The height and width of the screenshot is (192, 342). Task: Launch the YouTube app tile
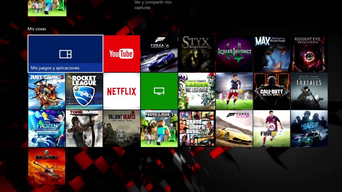pyautogui.click(x=122, y=54)
